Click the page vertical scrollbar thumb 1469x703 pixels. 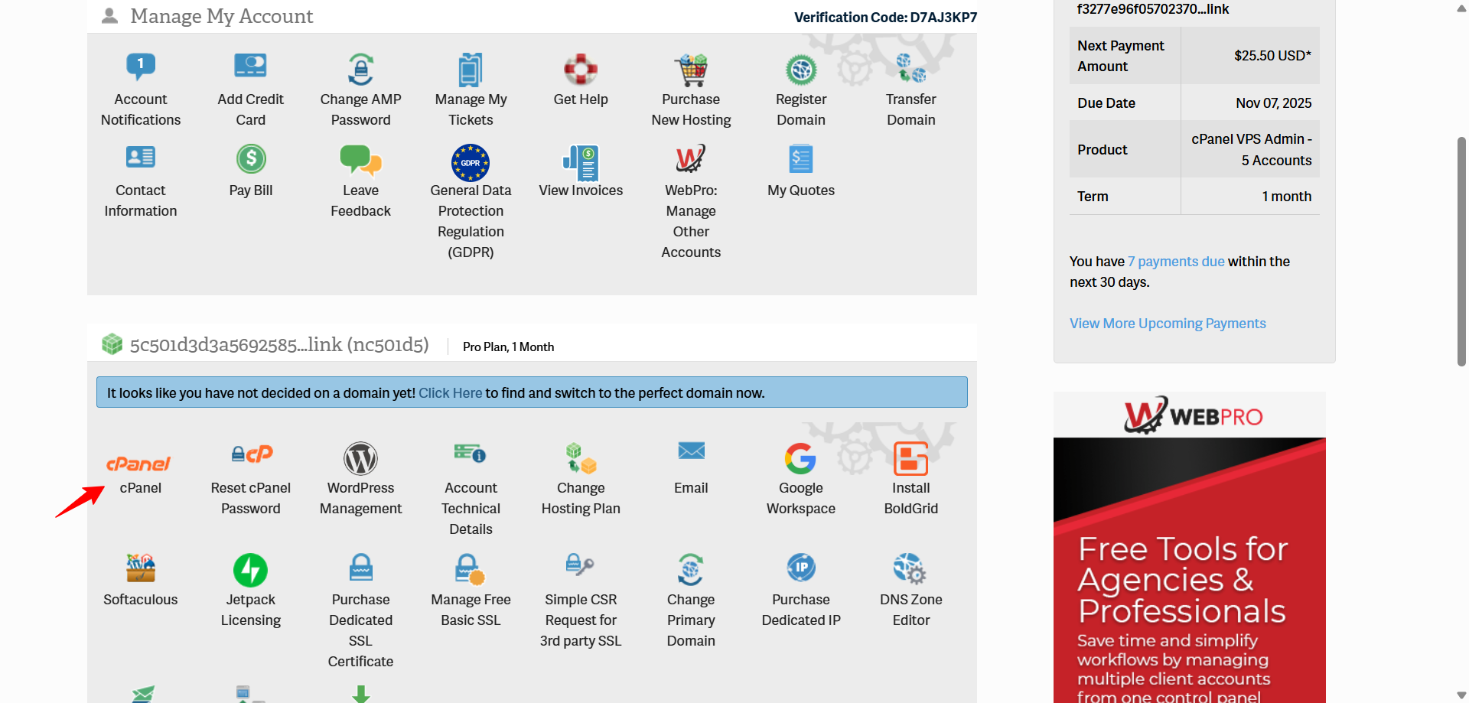point(1461,251)
